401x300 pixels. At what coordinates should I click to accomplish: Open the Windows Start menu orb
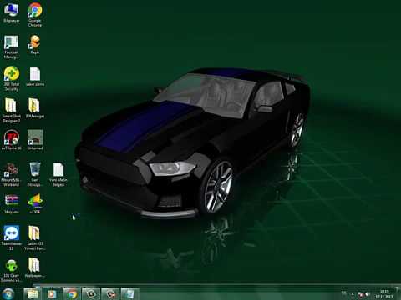tap(8, 293)
